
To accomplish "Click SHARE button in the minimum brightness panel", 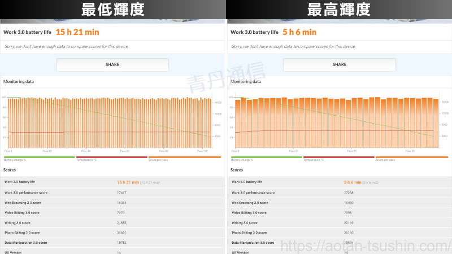I will click(112, 65).
